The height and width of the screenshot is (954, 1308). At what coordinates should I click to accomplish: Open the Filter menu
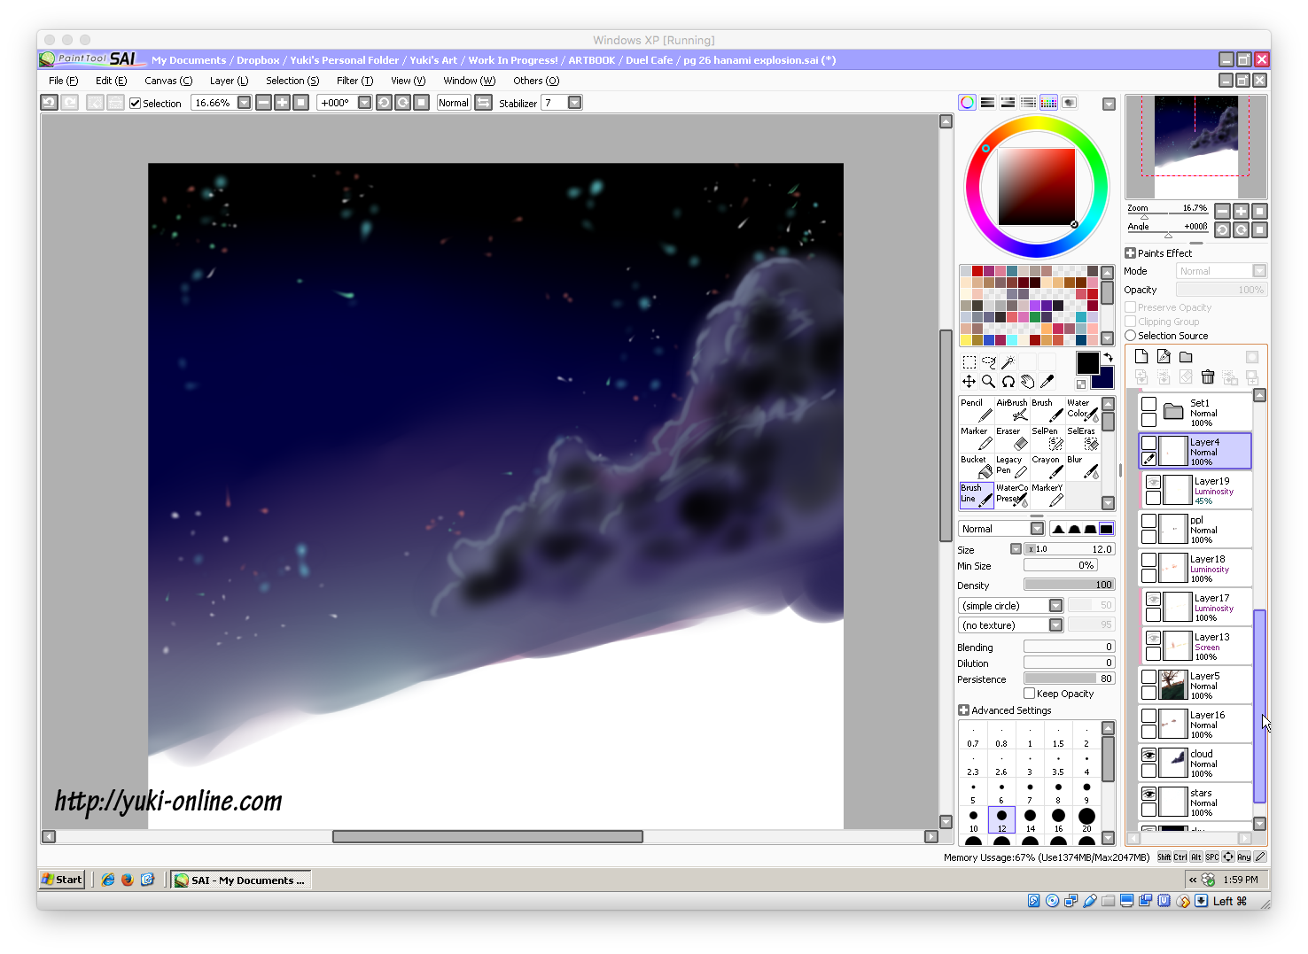(x=354, y=81)
